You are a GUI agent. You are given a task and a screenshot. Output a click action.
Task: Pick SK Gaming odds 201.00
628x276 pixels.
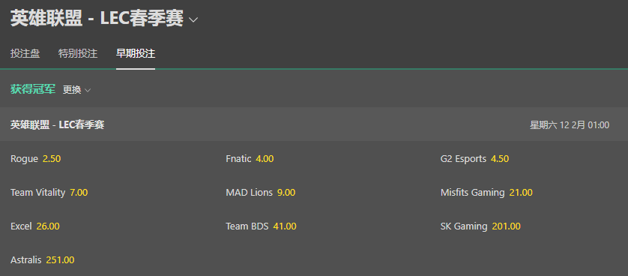(x=480, y=226)
